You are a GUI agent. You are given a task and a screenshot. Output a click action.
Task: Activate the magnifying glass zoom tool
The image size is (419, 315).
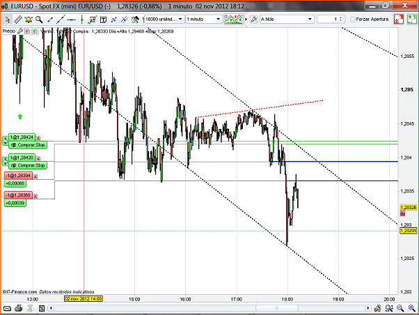pyautogui.click(x=39, y=20)
